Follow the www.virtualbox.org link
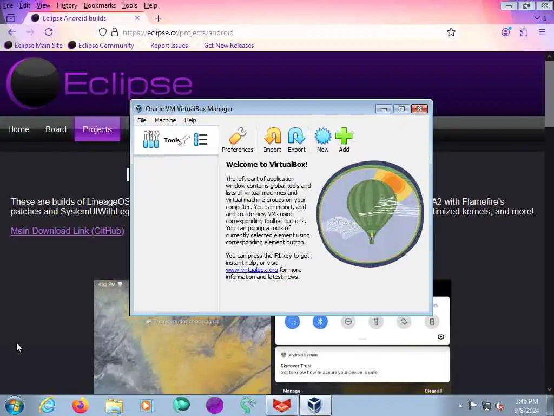The height and width of the screenshot is (416, 554). 252,270
